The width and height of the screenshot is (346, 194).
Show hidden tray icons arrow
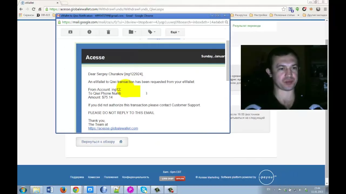click(275, 190)
